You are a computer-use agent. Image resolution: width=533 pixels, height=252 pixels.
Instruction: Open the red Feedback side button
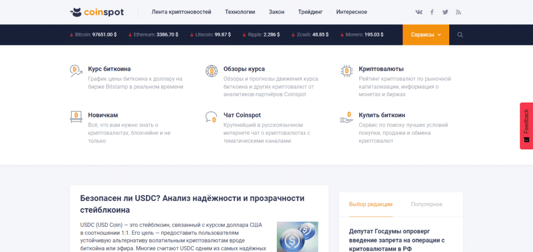(x=526, y=126)
